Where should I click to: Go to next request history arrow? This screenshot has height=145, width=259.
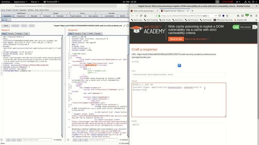click(x=32, y=26)
